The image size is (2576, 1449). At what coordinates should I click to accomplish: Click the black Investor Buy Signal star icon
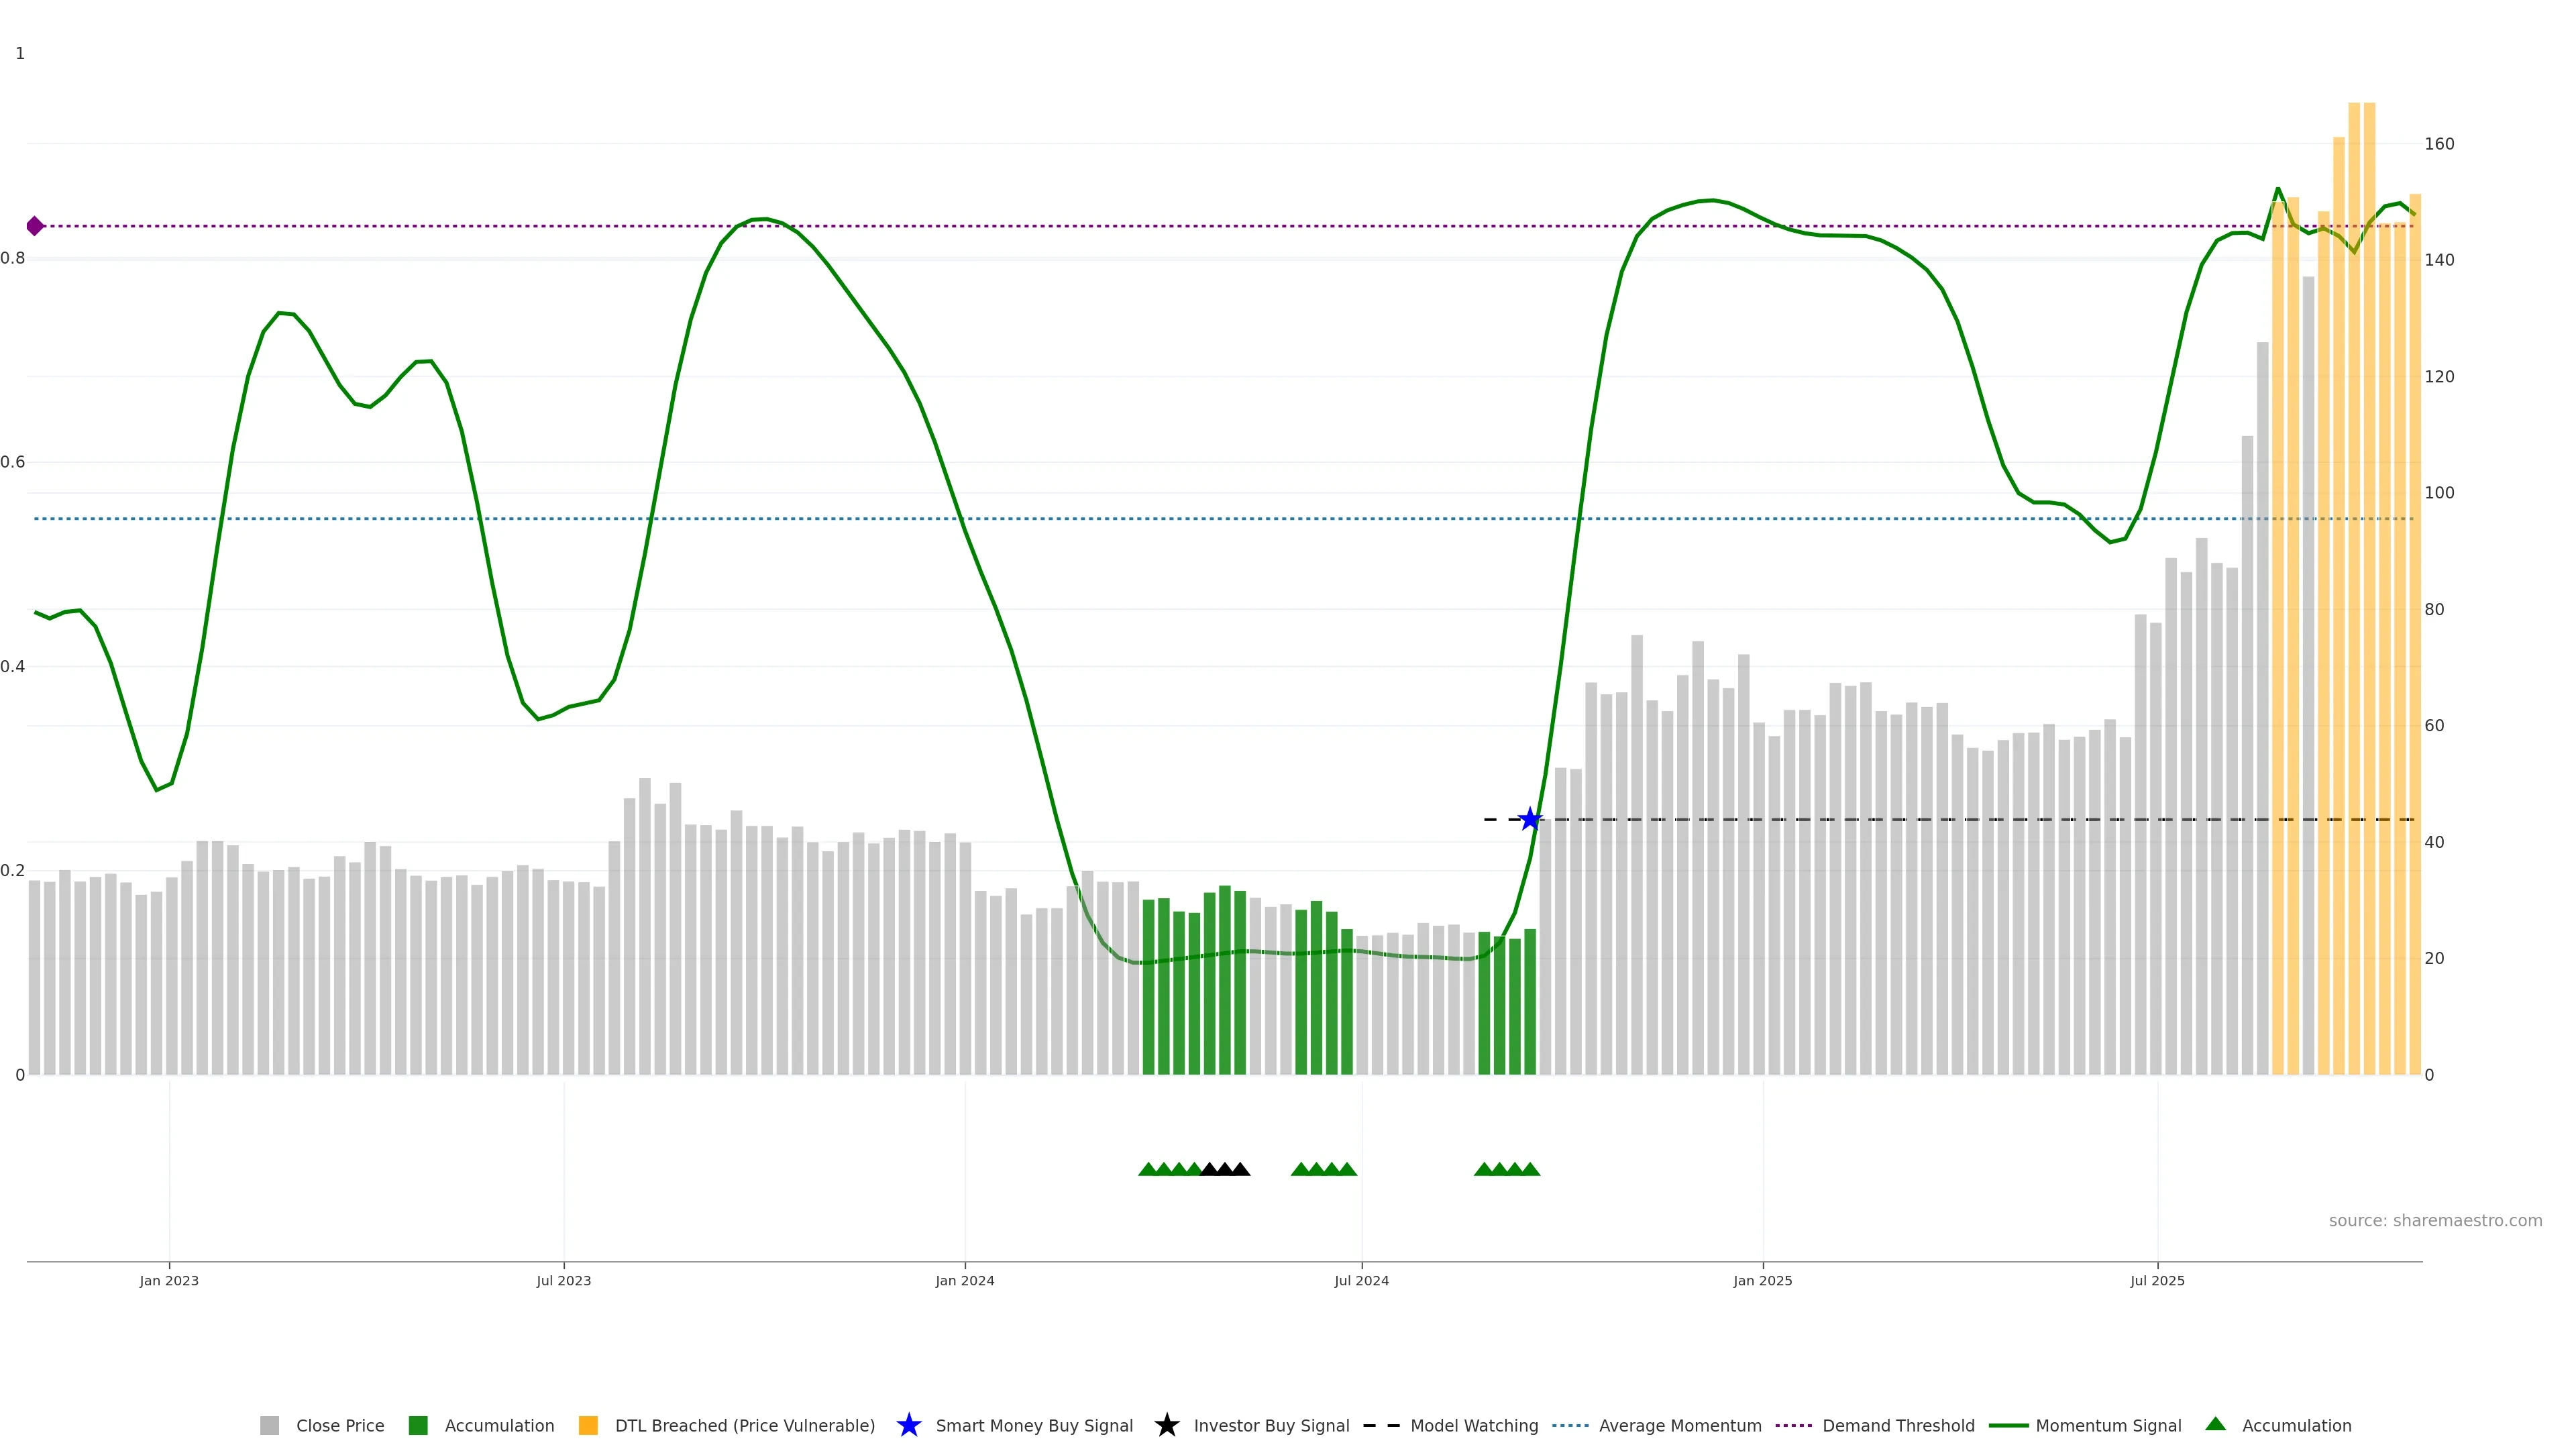pyautogui.click(x=1167, y=1425)
